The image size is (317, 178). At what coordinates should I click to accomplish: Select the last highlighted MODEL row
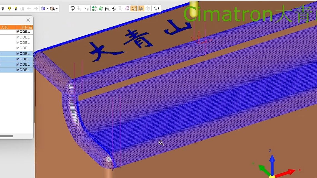(x=23, y=70)
